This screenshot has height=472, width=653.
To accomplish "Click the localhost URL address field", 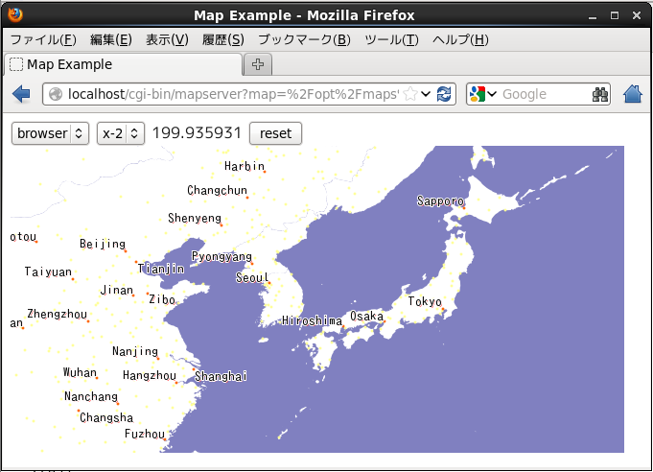I will coord(230,94).
